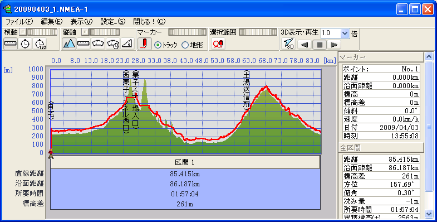Image resolution: width=437 pixels, height=222 pixels.
Task: Click the マーカー slider bar
Action: point(188,32)
